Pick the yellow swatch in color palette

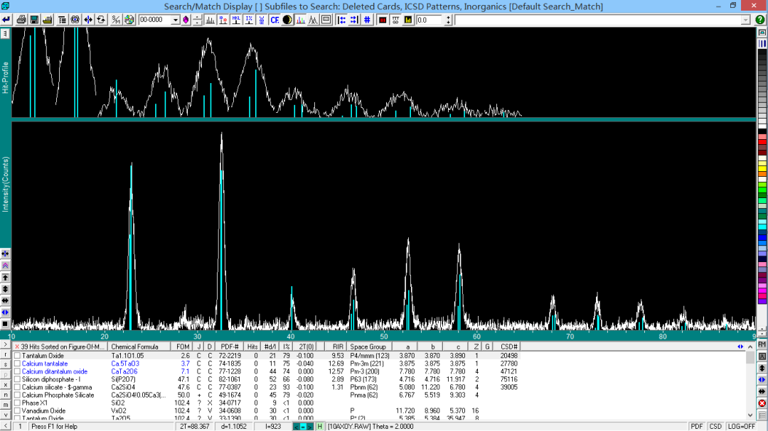(762, 170)
